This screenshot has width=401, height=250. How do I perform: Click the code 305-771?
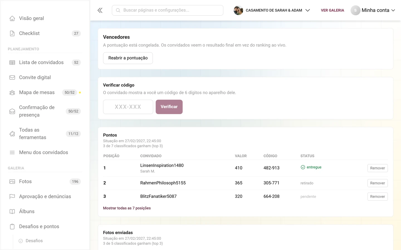point(272,183)
